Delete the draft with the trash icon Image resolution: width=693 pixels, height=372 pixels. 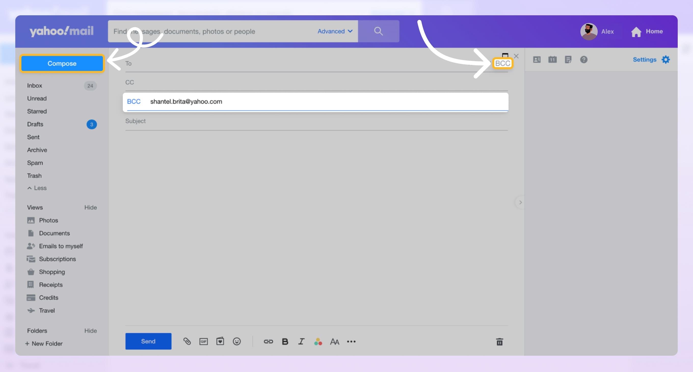tap(499, 342)
